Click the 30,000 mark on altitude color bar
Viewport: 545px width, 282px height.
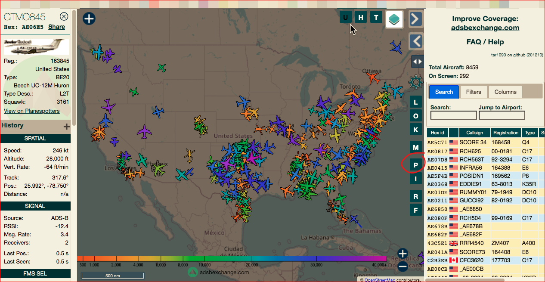point(316,264)
